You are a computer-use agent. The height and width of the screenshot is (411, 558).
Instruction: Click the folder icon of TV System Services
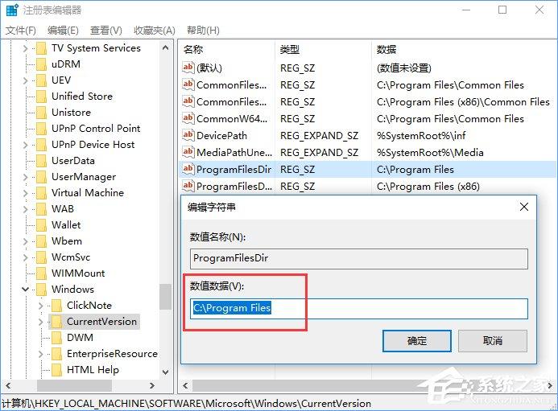tap(41, 48)
